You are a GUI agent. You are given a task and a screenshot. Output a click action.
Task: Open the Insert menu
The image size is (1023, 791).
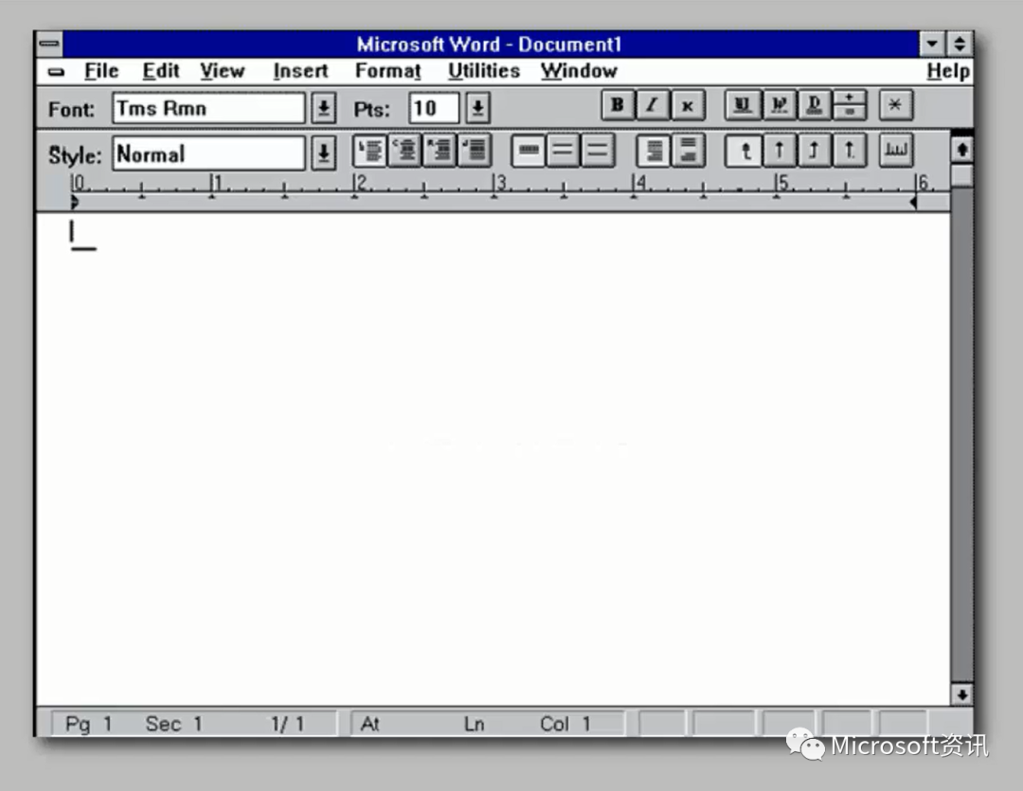pyautogui.click(x=301, y=70)
